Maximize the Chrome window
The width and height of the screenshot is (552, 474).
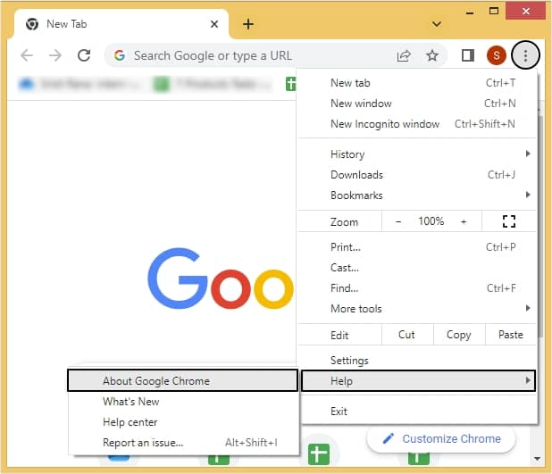[494, 12]
